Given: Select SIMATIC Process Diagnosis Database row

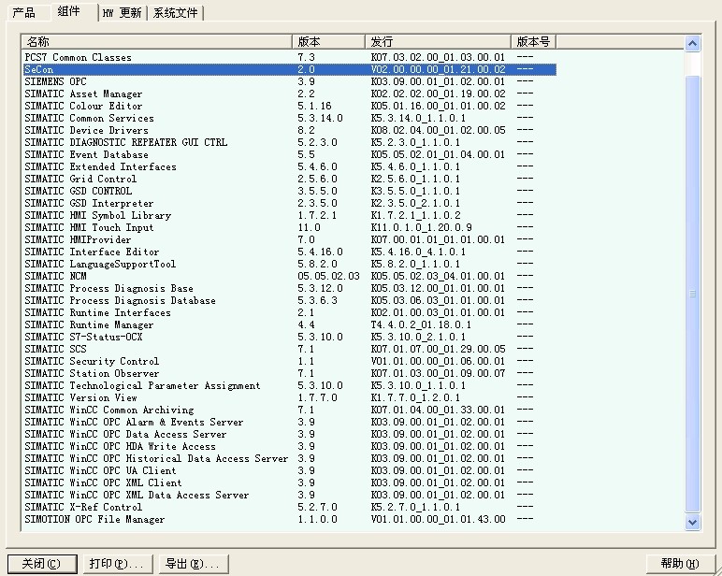Looking at the screenshot, I should (290, 300).
